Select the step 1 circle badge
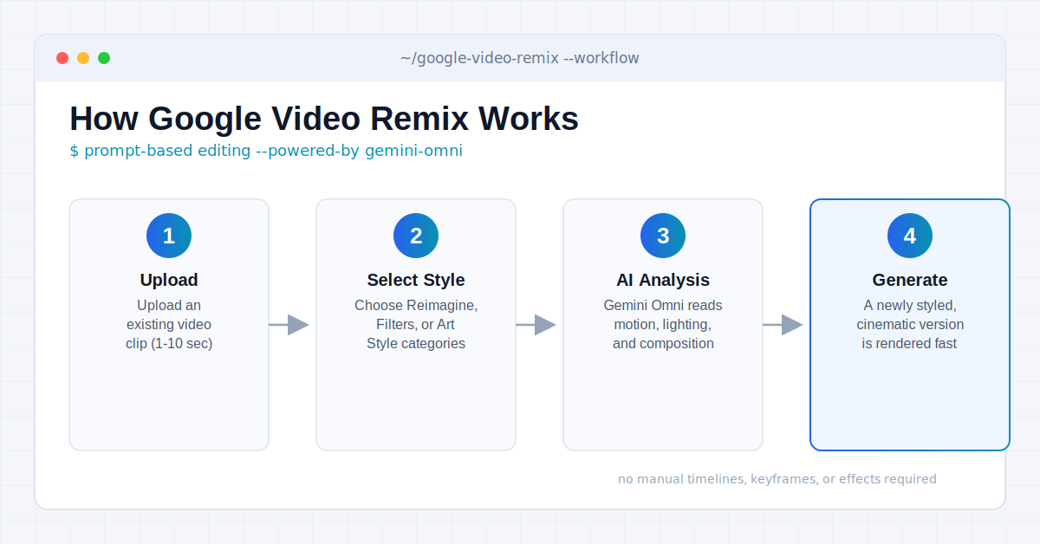Viewport: 1040px width, 544px height. point(169,236)
